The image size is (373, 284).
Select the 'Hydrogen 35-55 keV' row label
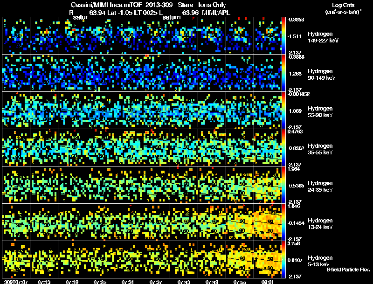(x=320, y=149)
